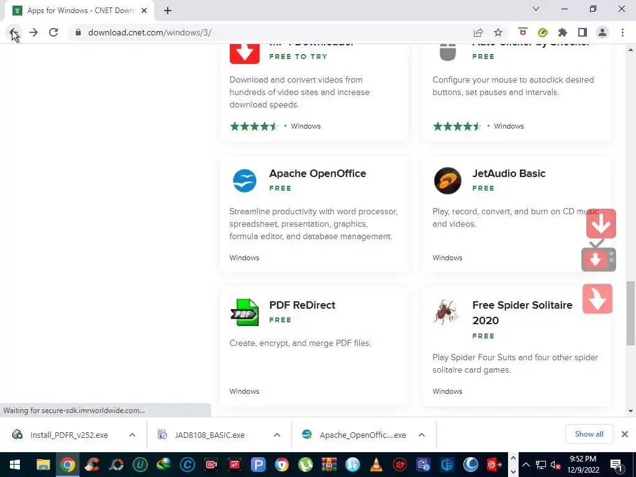
Task: Go back using browser back arrow
Action: (x=14, y=32)
